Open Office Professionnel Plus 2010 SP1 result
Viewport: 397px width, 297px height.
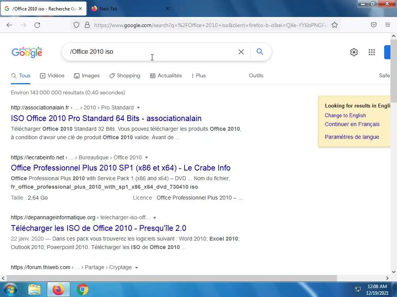click(x=121, y=168)
